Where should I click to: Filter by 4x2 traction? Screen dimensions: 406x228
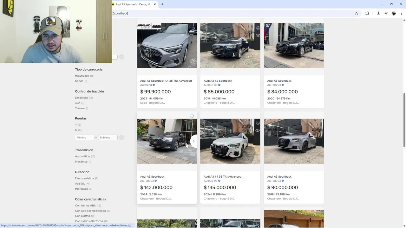click(77, 103)
